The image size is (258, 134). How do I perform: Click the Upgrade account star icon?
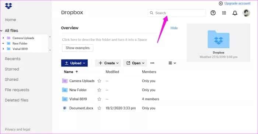point(221,3)
